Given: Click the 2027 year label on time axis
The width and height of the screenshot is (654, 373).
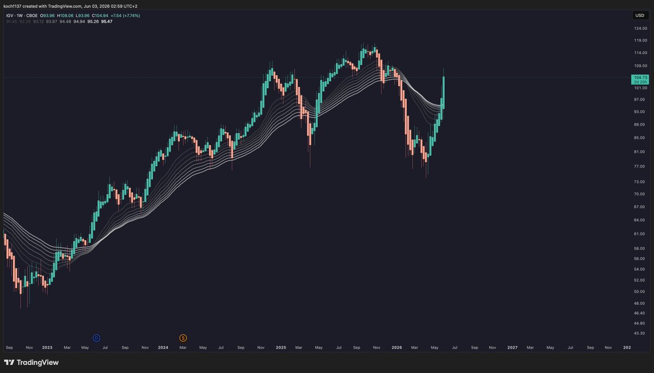Looking at the screenshot, I should coord(512,347).
